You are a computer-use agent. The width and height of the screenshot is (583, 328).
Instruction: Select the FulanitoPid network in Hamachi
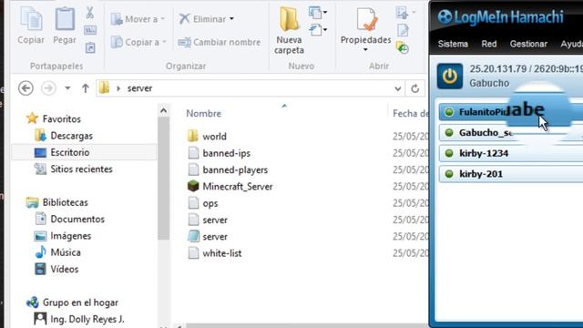(511, 112)
